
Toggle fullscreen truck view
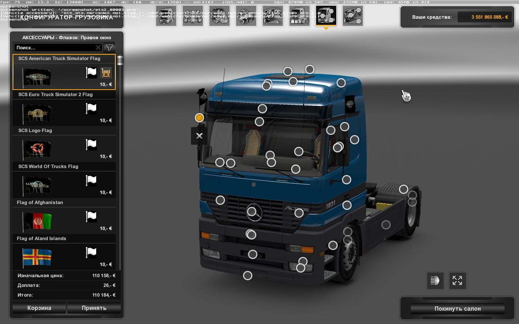457,280
